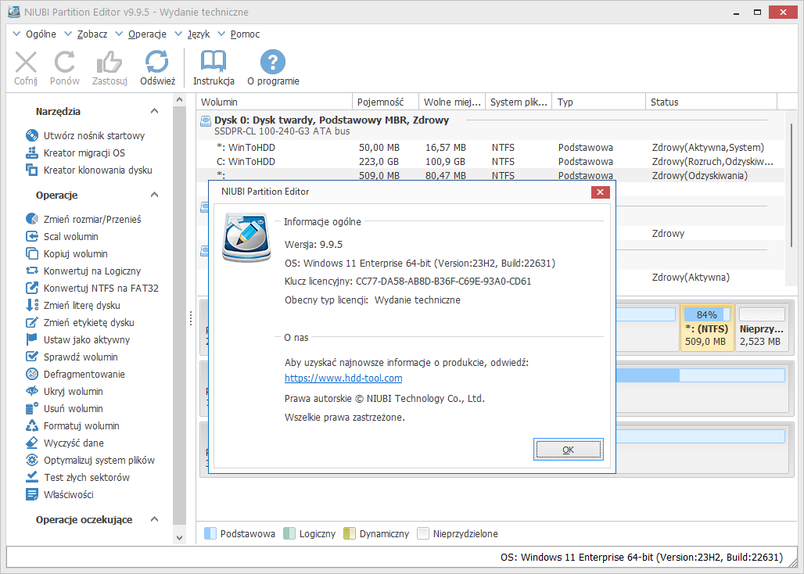Click the Nieprzydzielone legend swatch
Viewport: 804px width, 574px height.
pos(423,533)
